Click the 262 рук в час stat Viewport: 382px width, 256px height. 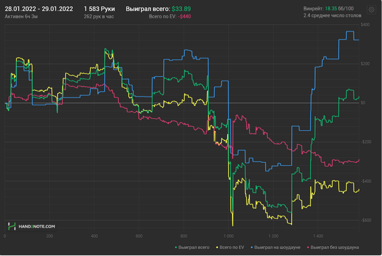point(99,17)
